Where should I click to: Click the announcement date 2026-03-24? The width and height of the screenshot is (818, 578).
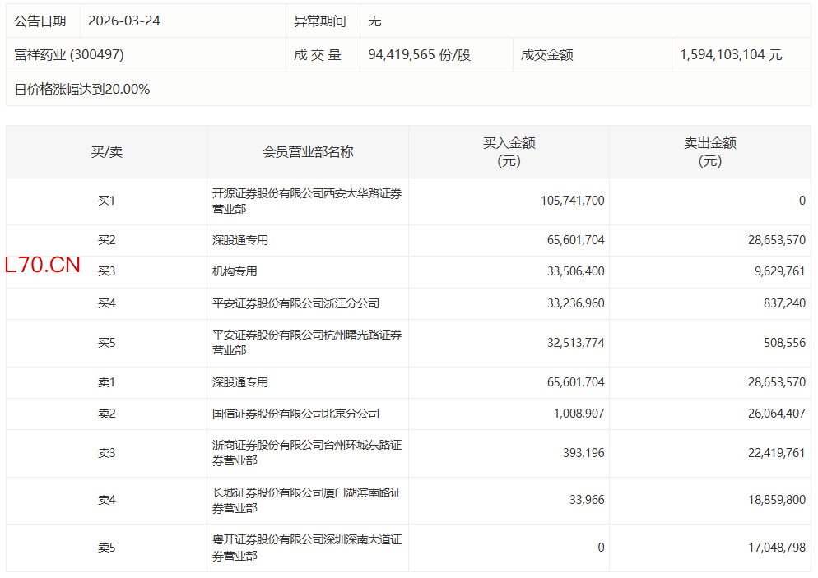[x=123, y=21]
